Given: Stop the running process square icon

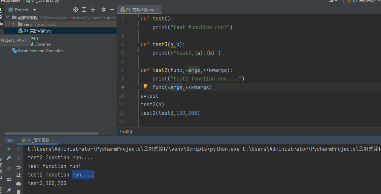Looking at the screenshot, I should click(x=9, y=169).
